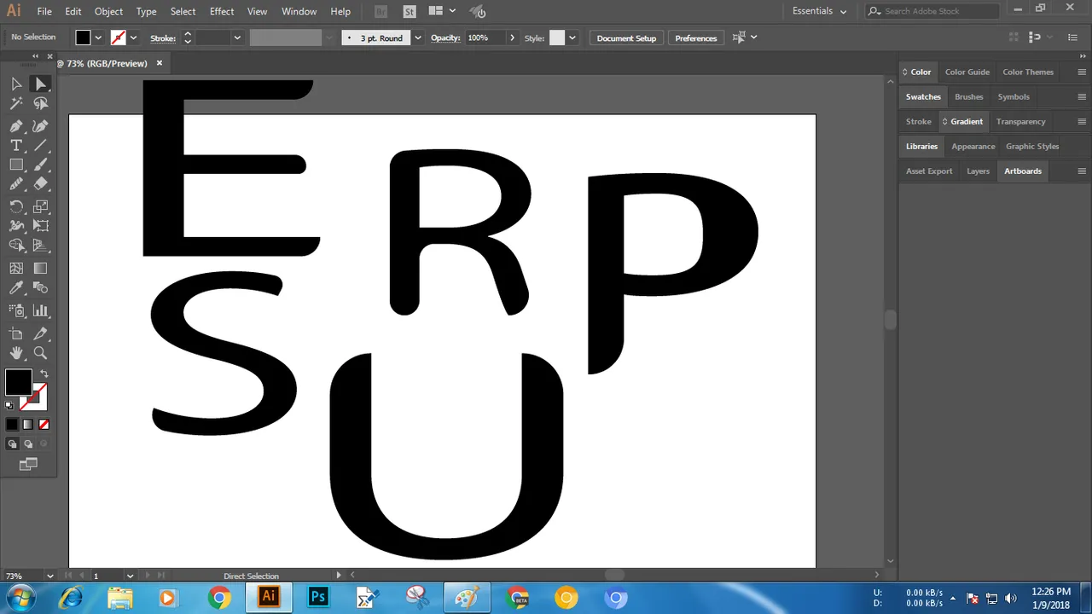Viewport: 1092px width, 614px height.
Task: Choose the Symbol Sprayer tool
Action: [x=16, y=310]
